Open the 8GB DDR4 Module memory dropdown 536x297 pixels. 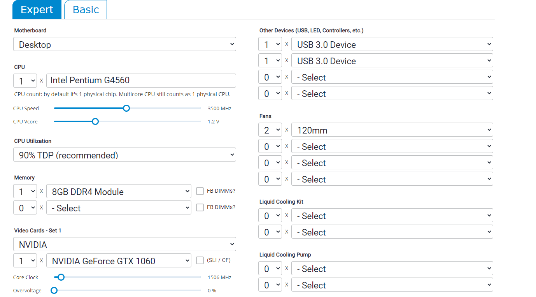[x=119, y=192]
